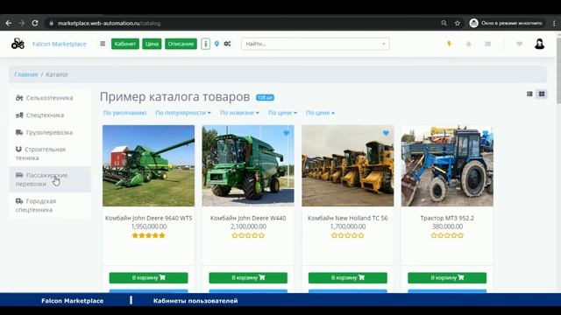Click the map location pin icon
This screenshot has height=315, width=561.
(x=217, y=44)
